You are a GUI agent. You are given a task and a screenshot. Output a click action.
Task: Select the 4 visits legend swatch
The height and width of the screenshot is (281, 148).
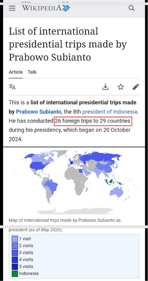pos(15,260)
